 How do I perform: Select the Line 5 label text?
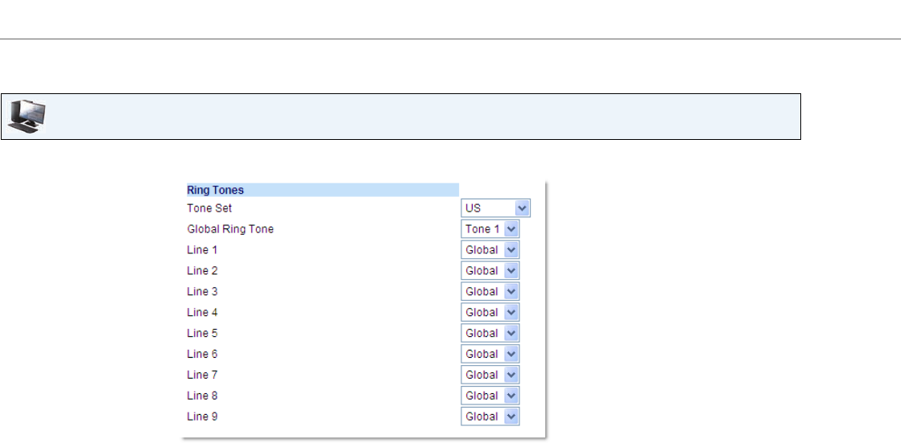coord(201,333)
